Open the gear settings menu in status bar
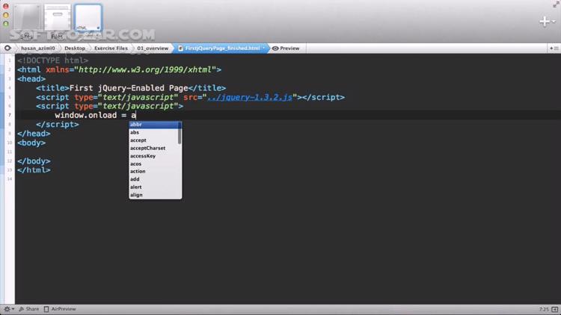This screenshot has height=315, width=561. (8, 309)
